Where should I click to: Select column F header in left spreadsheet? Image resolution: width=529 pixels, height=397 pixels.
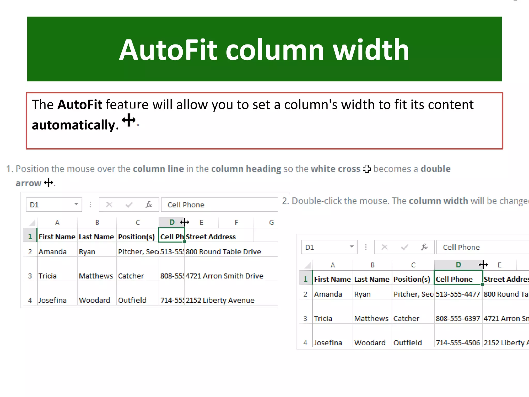tap(236, 223)
